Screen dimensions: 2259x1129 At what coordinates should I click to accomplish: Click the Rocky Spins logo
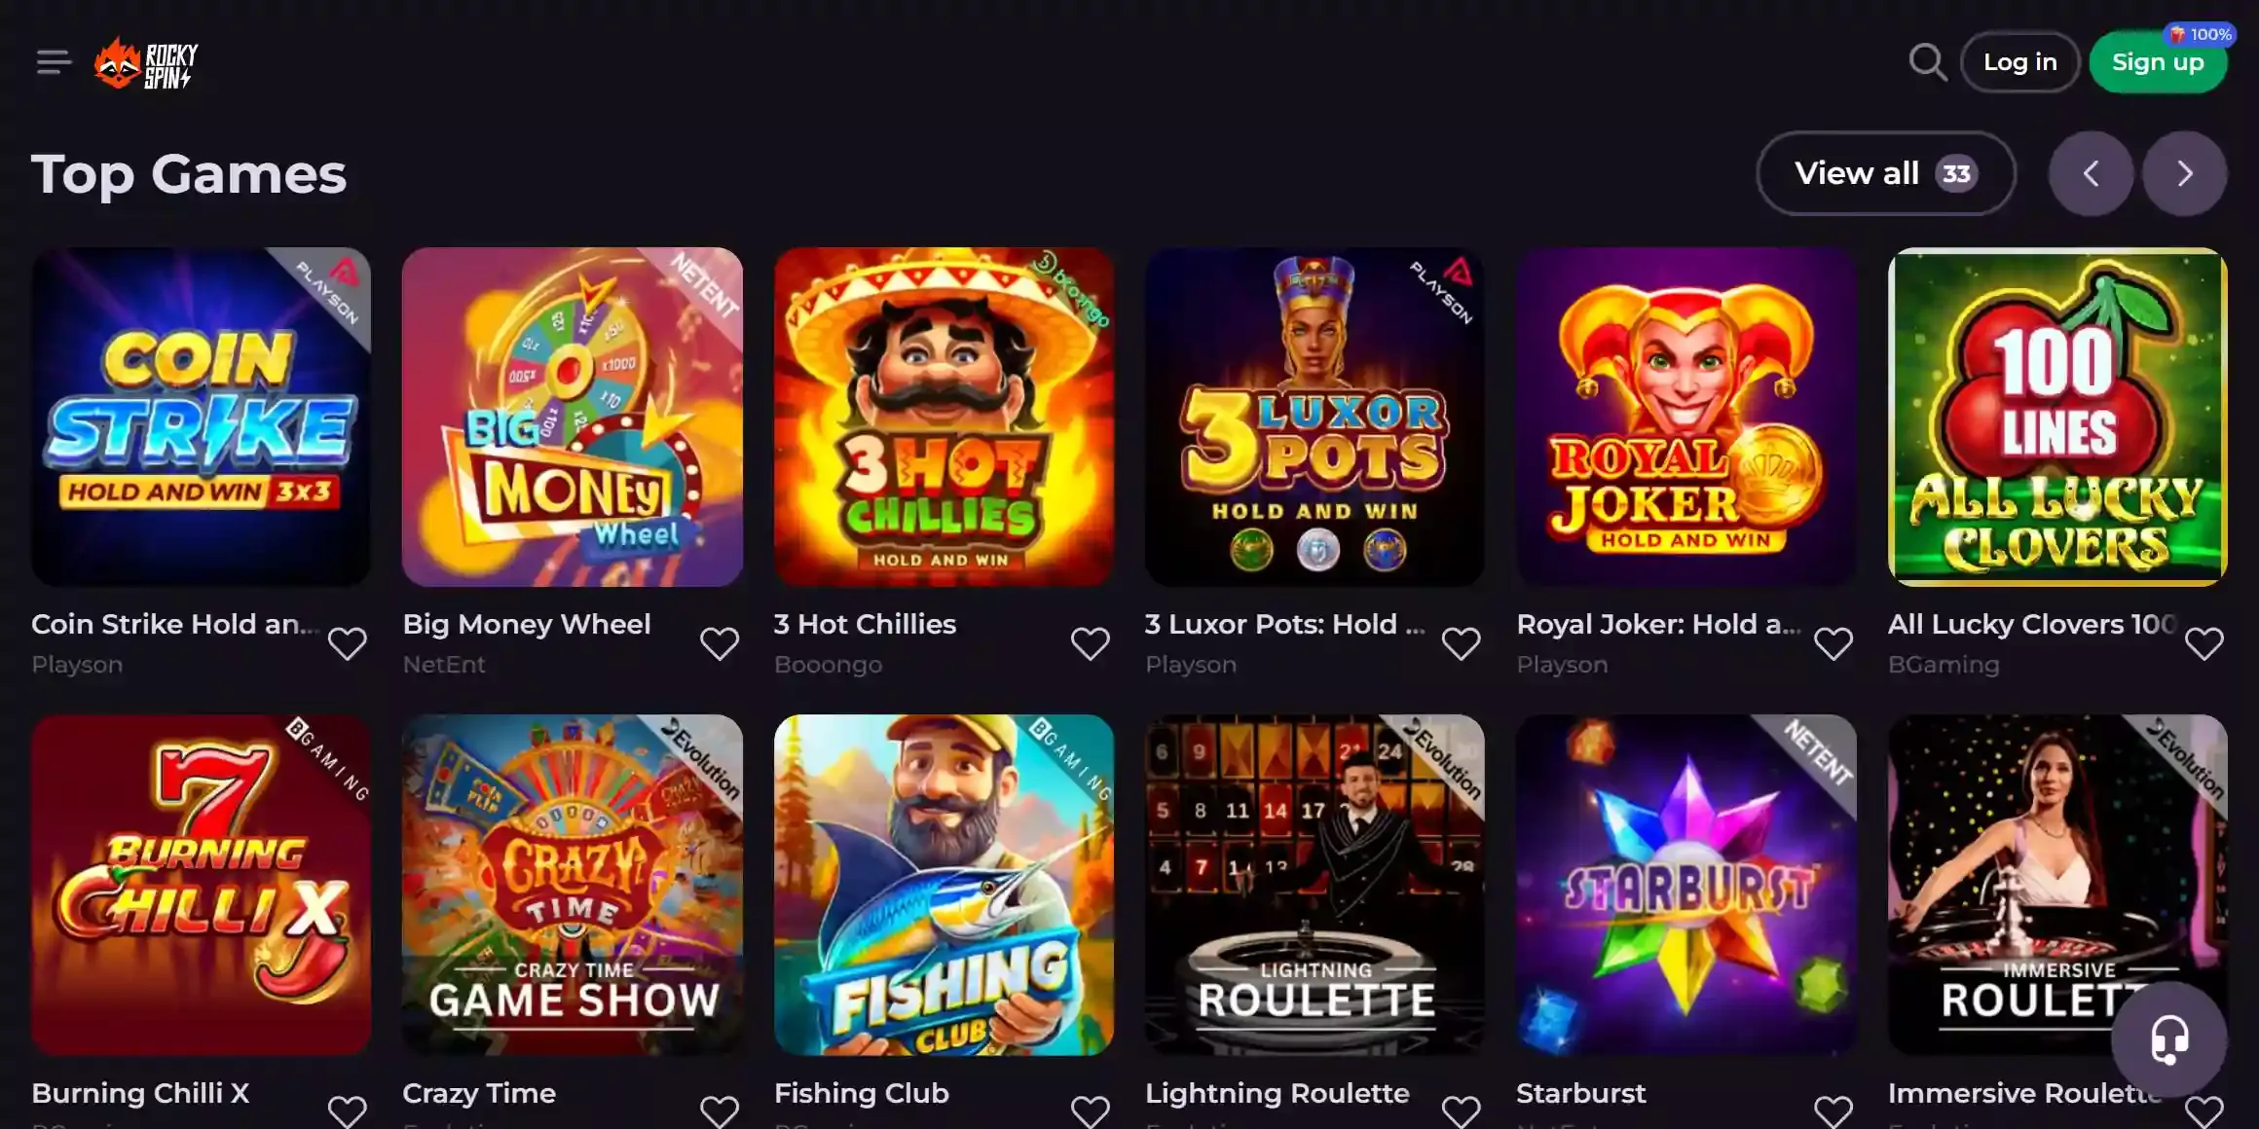coord(146,62)
